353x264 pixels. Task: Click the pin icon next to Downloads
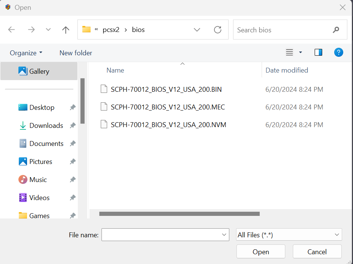click(x=73, y=126)
